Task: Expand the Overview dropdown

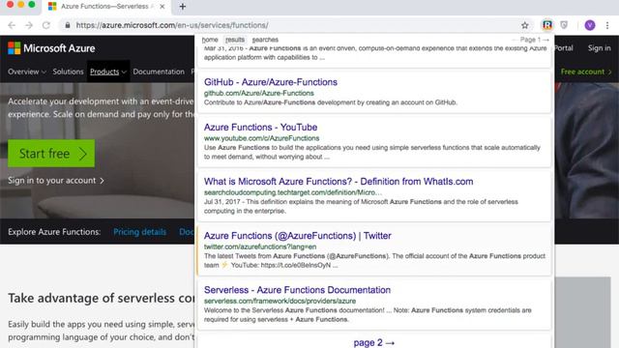Action: click(27, 72)
